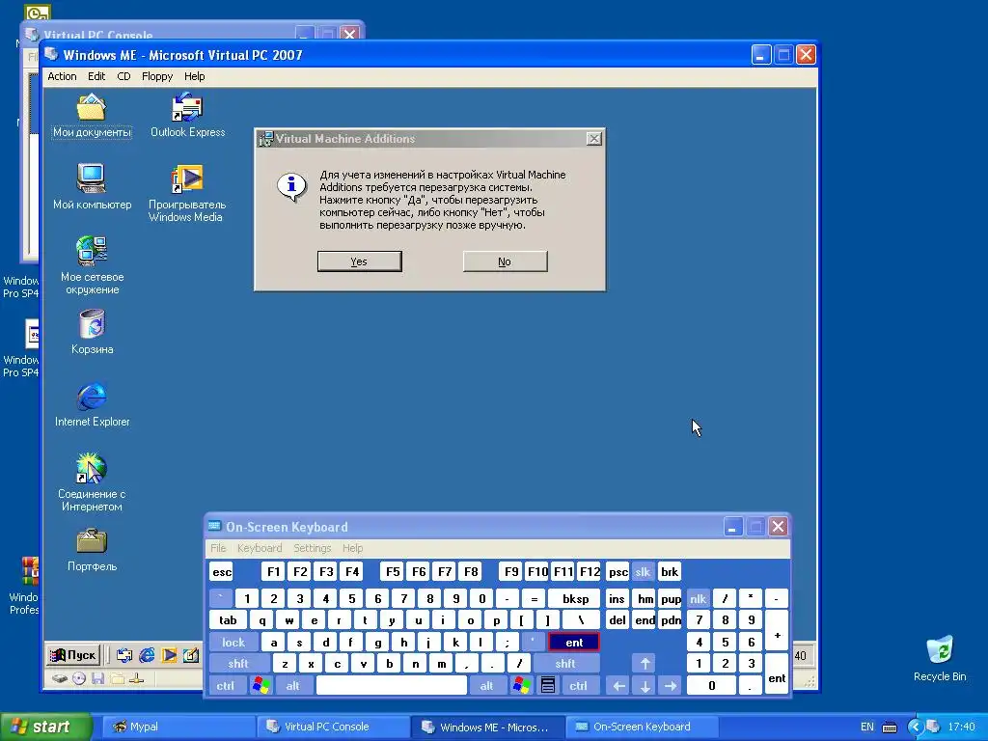Click the keyboard icon in system tray
This screenshot has width=988, height=741.
pos(889,727)
